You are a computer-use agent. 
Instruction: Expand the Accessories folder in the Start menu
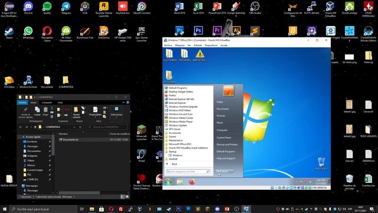175,133
